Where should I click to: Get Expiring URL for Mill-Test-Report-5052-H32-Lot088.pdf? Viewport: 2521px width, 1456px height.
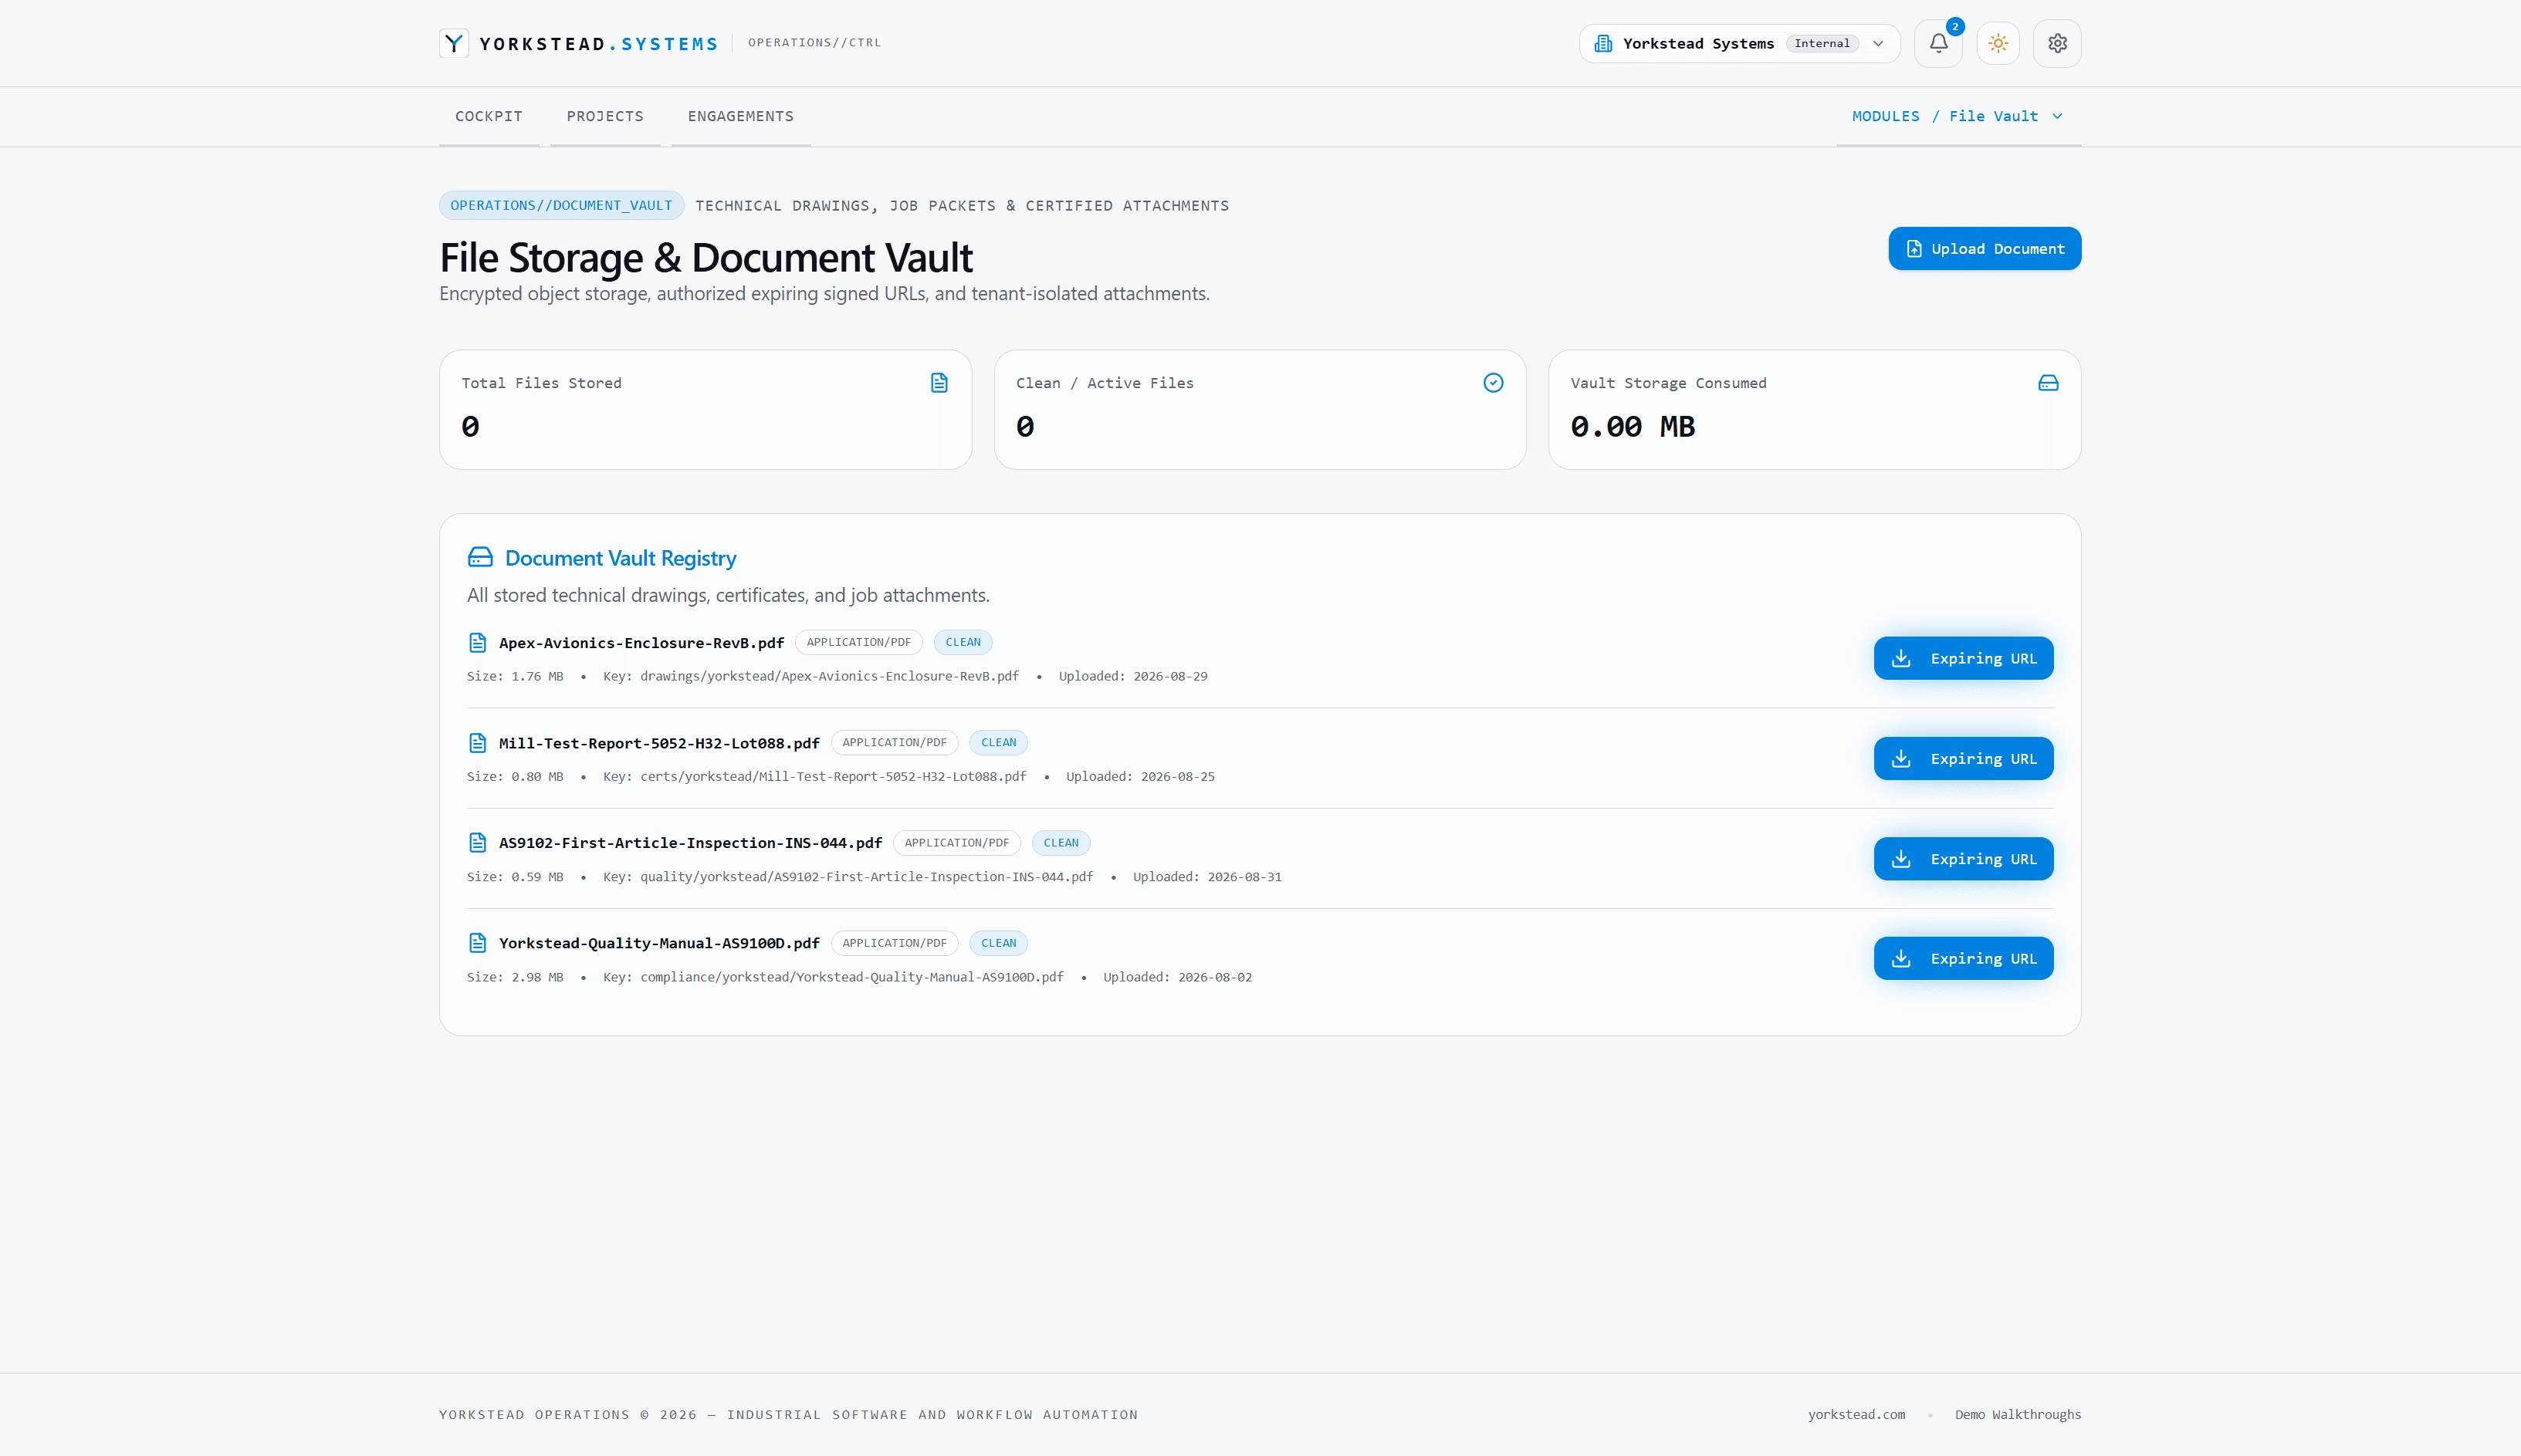1963,759
